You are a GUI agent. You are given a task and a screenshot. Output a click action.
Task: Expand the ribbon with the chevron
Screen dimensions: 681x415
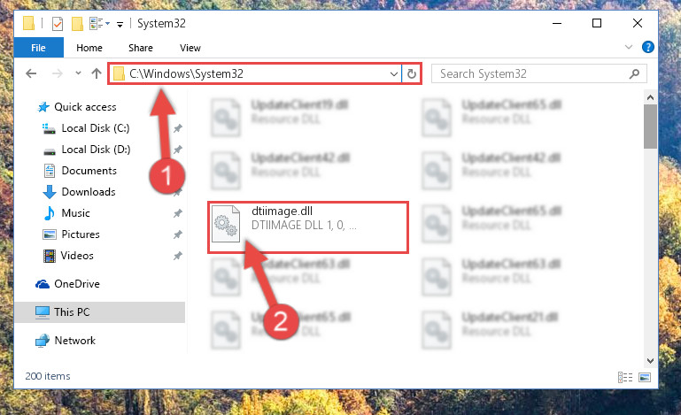click(x=629, y=47)
